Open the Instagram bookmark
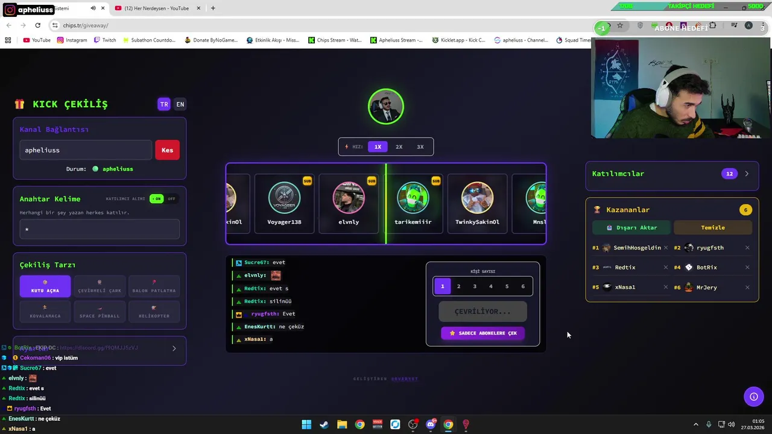 pyautogui.click(x=72, y=40)
